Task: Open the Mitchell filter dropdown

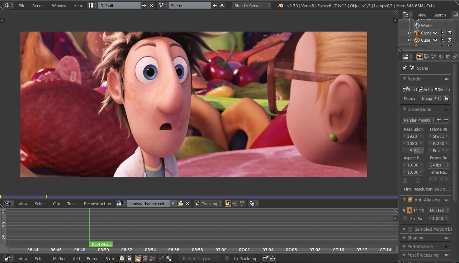Action: click(439, 211)
